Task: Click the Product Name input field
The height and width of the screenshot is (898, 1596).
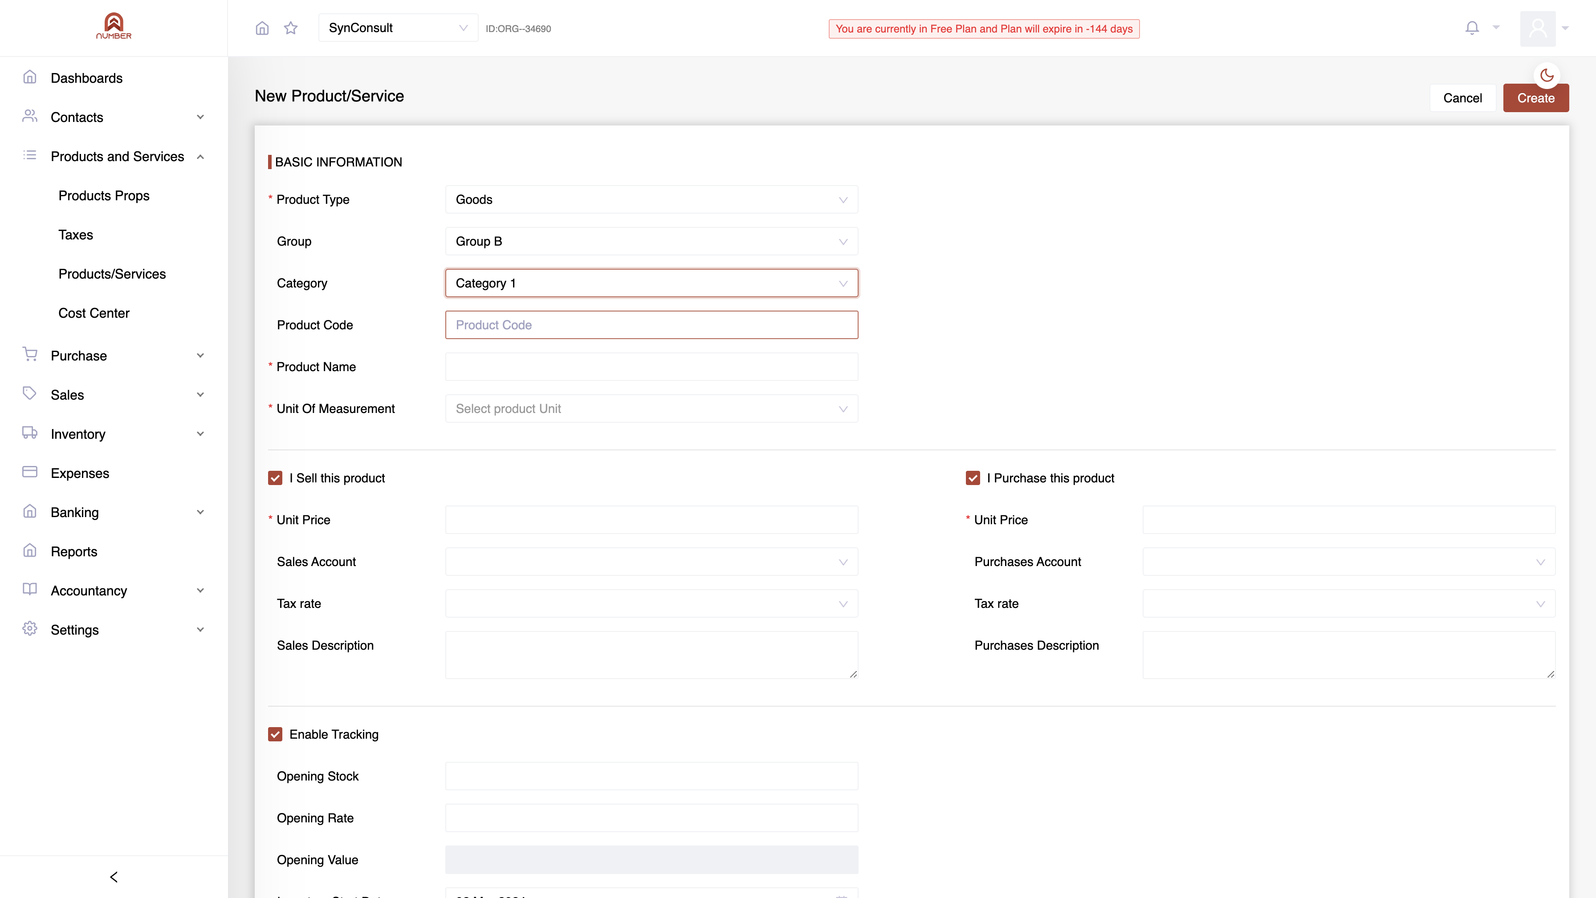Action: (x=652, y=367)
